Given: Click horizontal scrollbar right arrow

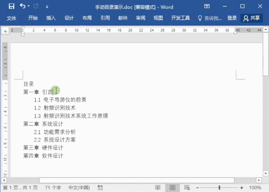Looking at the screenshot, I should [259, 180].
